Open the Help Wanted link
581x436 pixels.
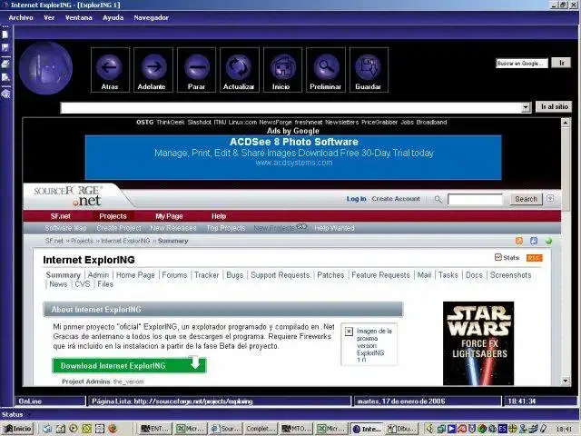click(334, 228)
